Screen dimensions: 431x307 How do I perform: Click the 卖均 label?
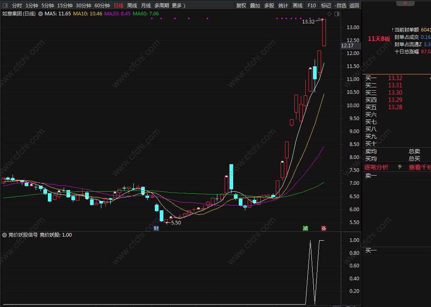371,151
